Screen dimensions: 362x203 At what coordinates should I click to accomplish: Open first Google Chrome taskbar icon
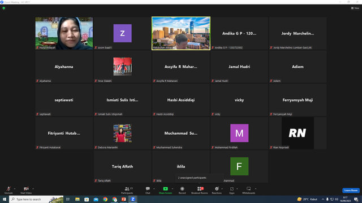(105, 199)
